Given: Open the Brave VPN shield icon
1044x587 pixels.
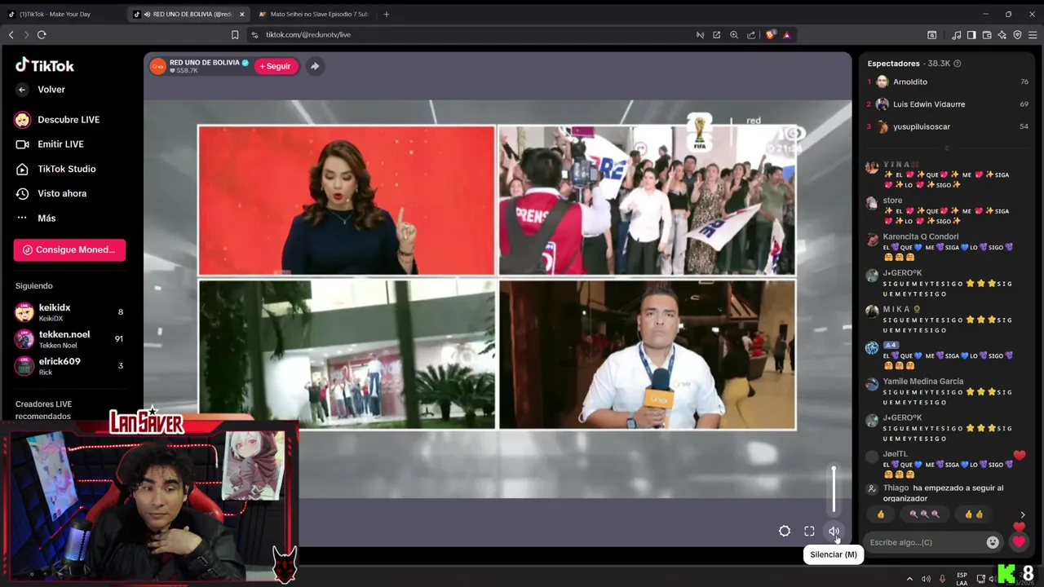Looking at the screenshot, I should point(1017,35).
